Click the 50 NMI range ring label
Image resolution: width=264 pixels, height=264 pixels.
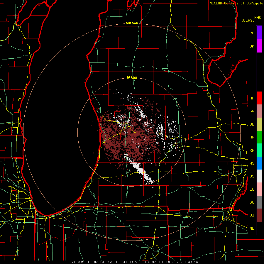tap(132, 77)
